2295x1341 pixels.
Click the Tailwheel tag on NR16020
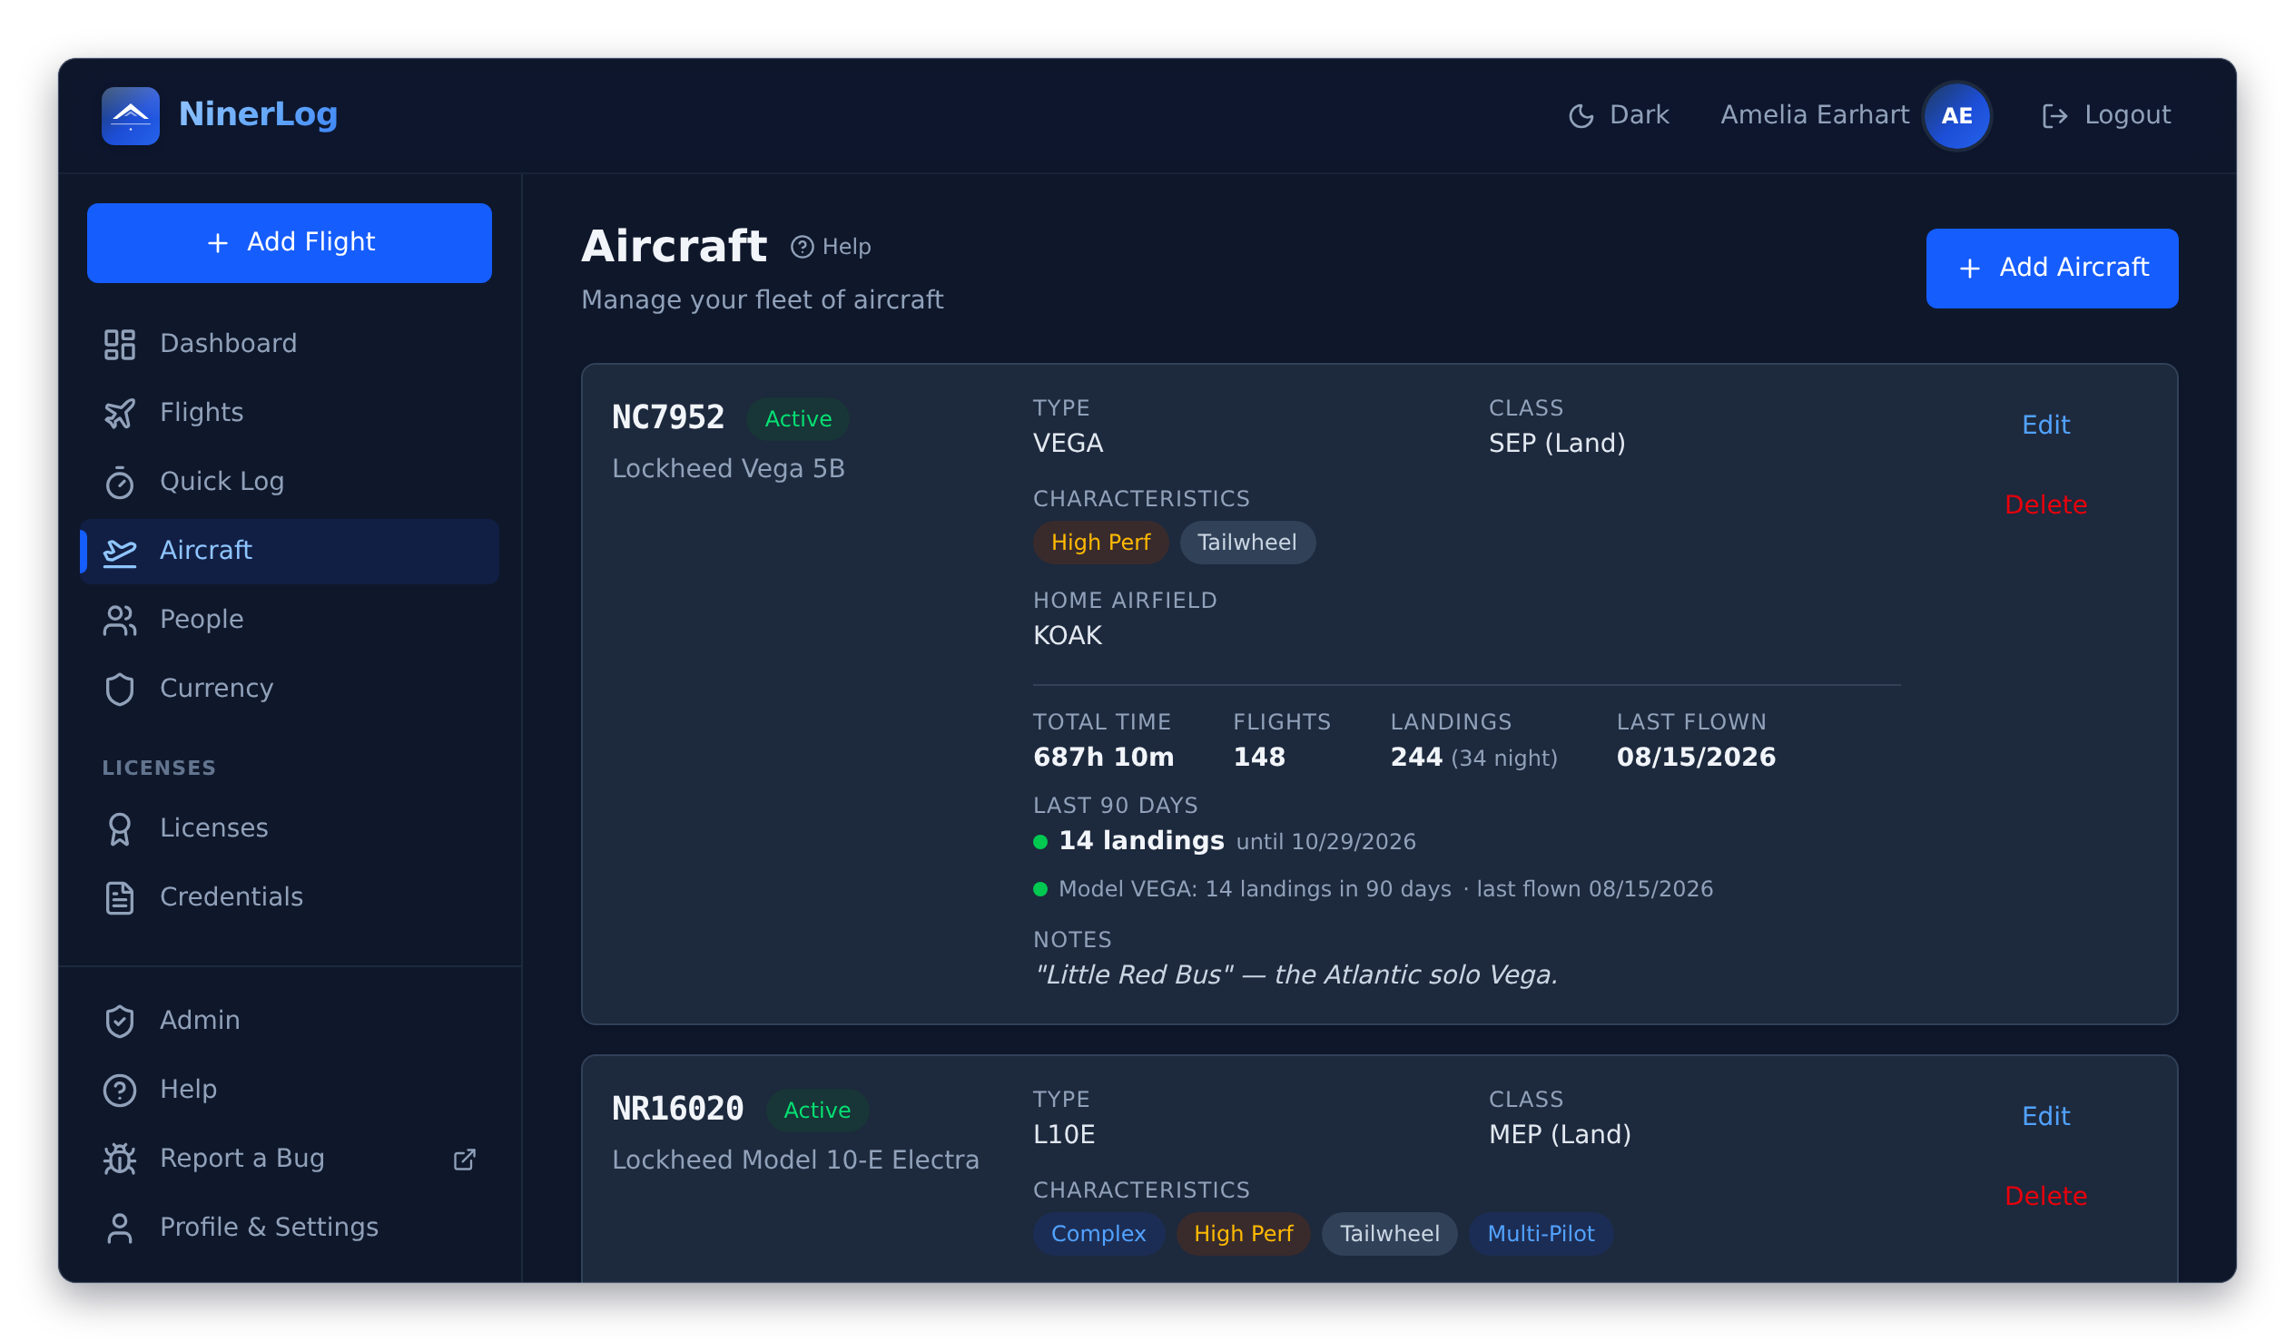click(1389, 1235)
